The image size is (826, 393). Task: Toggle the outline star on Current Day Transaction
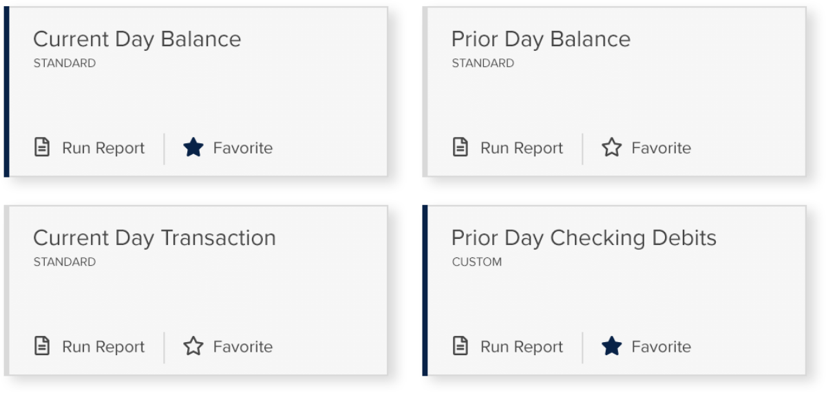(193, 346)
